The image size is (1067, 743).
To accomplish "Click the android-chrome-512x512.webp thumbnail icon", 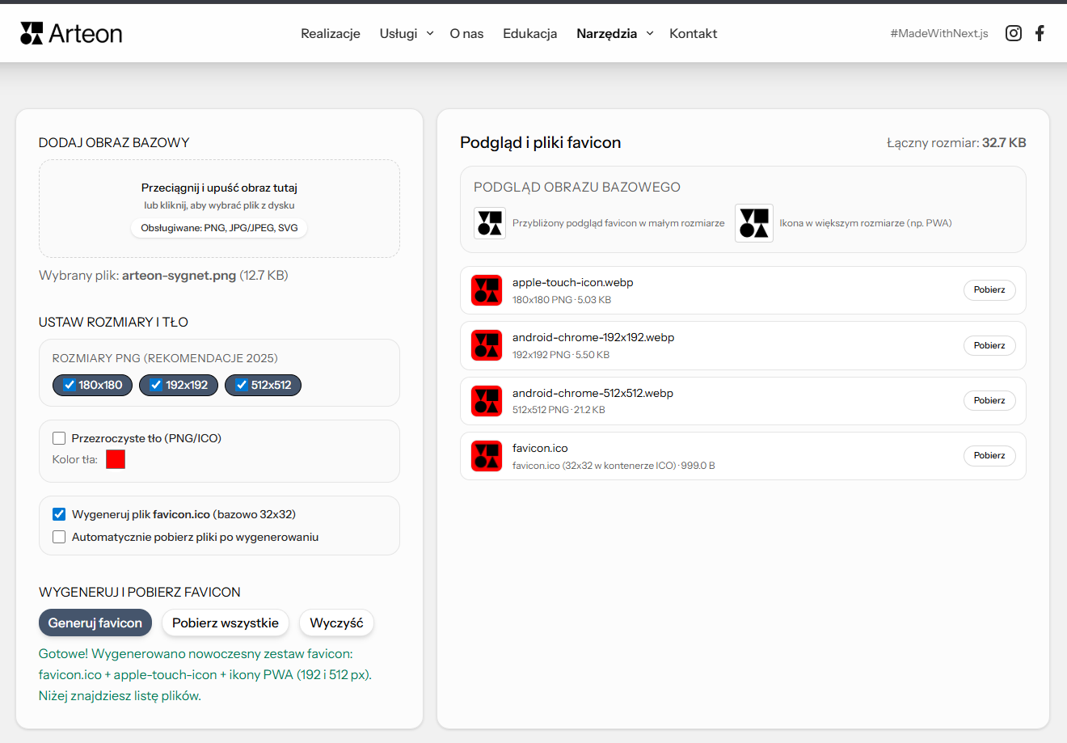I will (x=487, y=400).
